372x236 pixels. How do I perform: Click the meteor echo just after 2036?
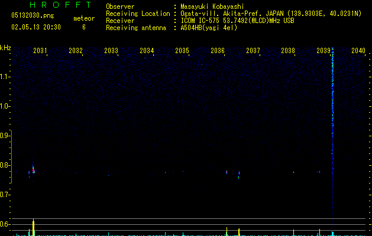pos(227,172)
